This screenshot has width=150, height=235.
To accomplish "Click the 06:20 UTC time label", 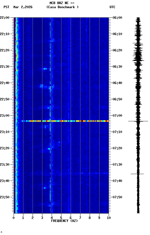I will (117, 50).
